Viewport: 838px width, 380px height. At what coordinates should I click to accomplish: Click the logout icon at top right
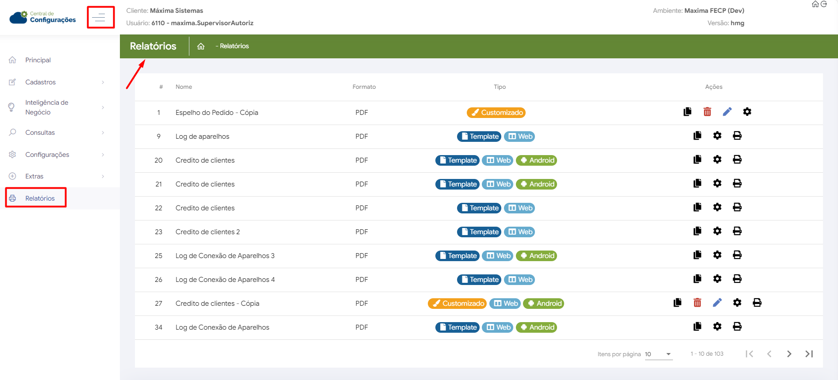824,4
